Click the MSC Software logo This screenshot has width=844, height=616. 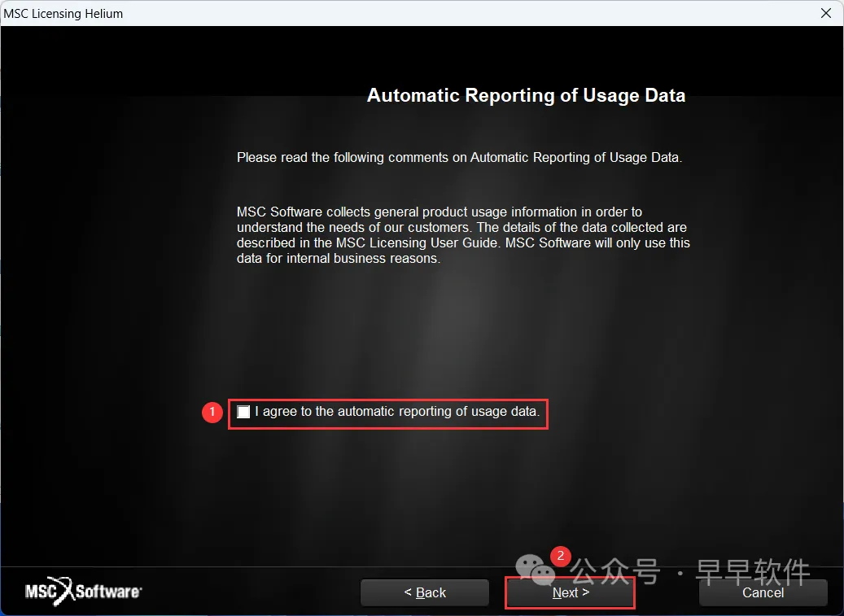84,592
